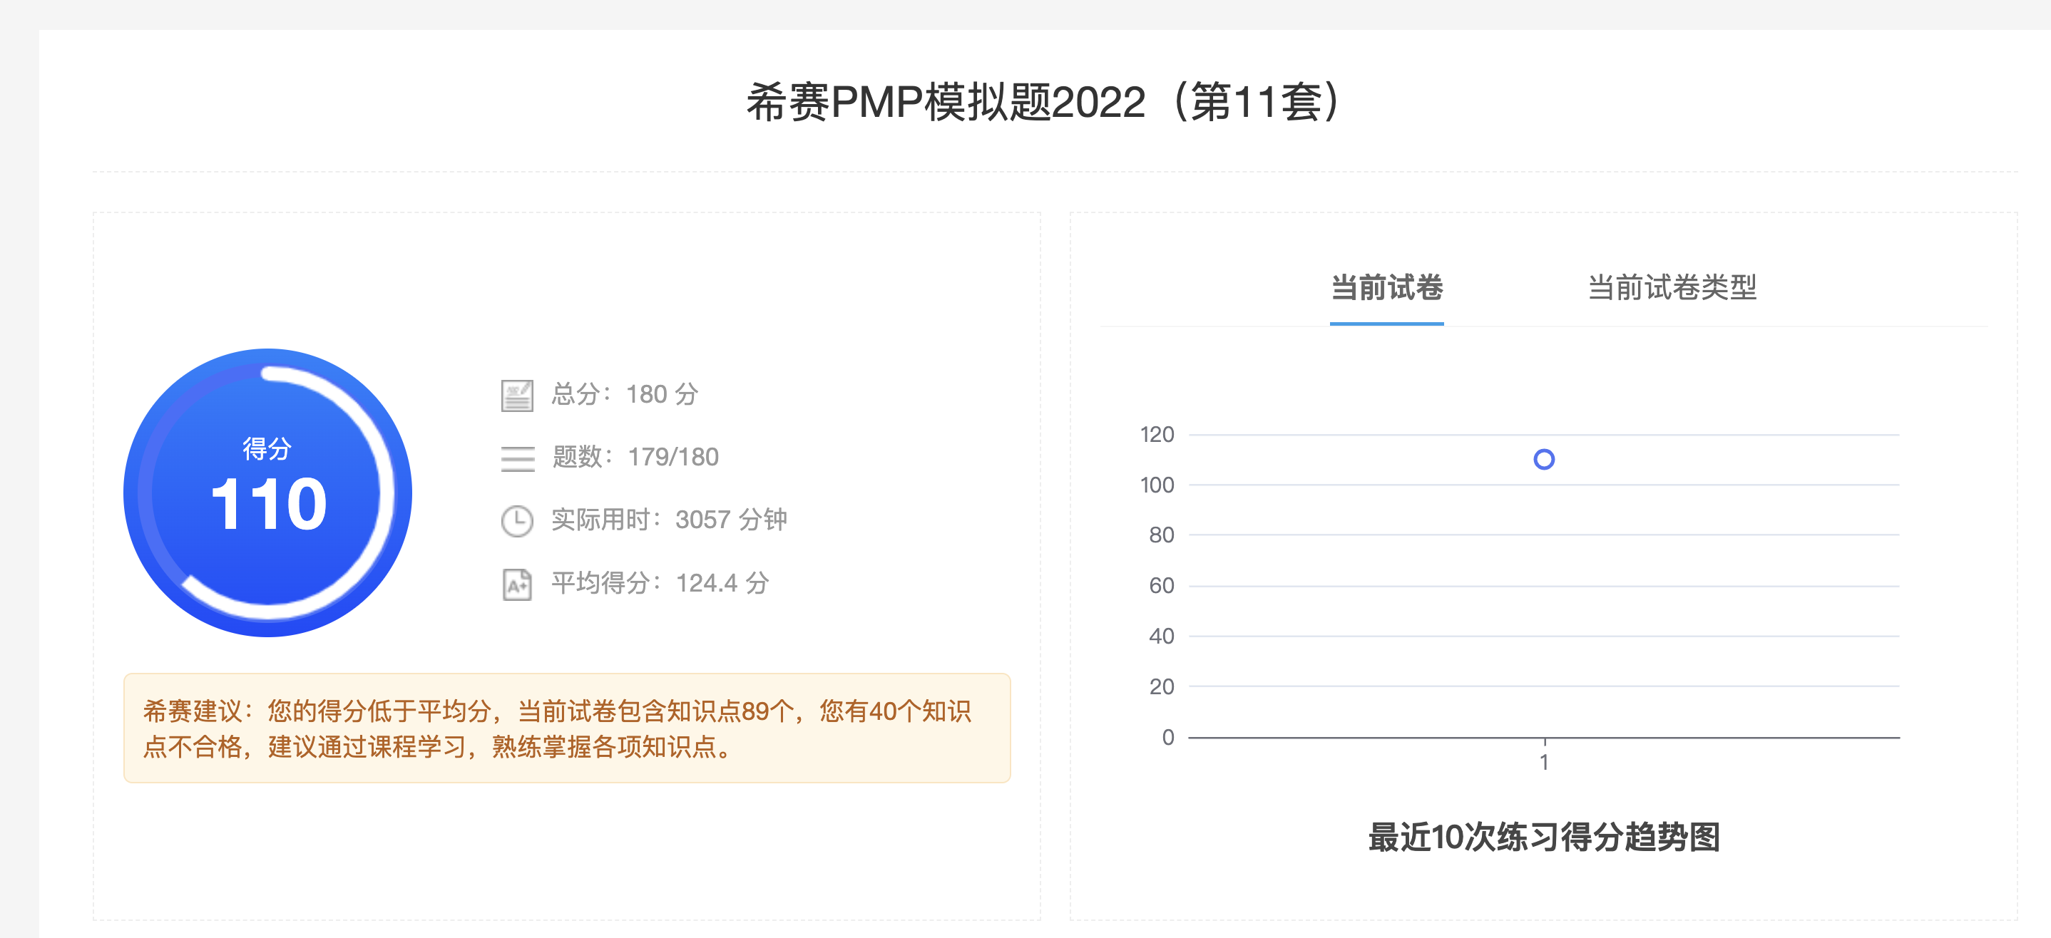Image resolution: width=2051 pixels, height=938 pixels.
Task: Click the clock icon for actual time
Action: coord(517,521)
